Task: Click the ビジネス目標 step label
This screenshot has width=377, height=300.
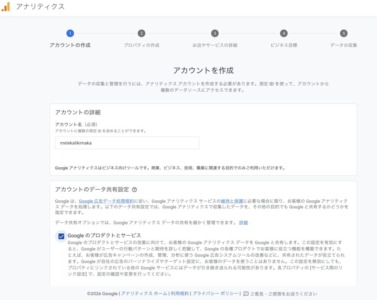Action: [x=283, y=45]
